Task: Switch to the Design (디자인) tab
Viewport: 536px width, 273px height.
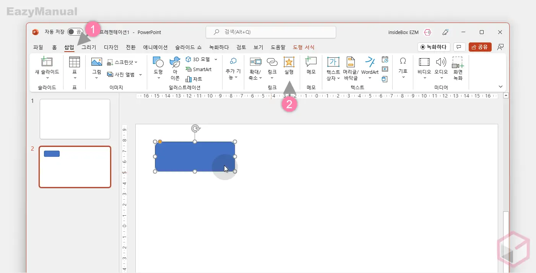Action: 111,47
